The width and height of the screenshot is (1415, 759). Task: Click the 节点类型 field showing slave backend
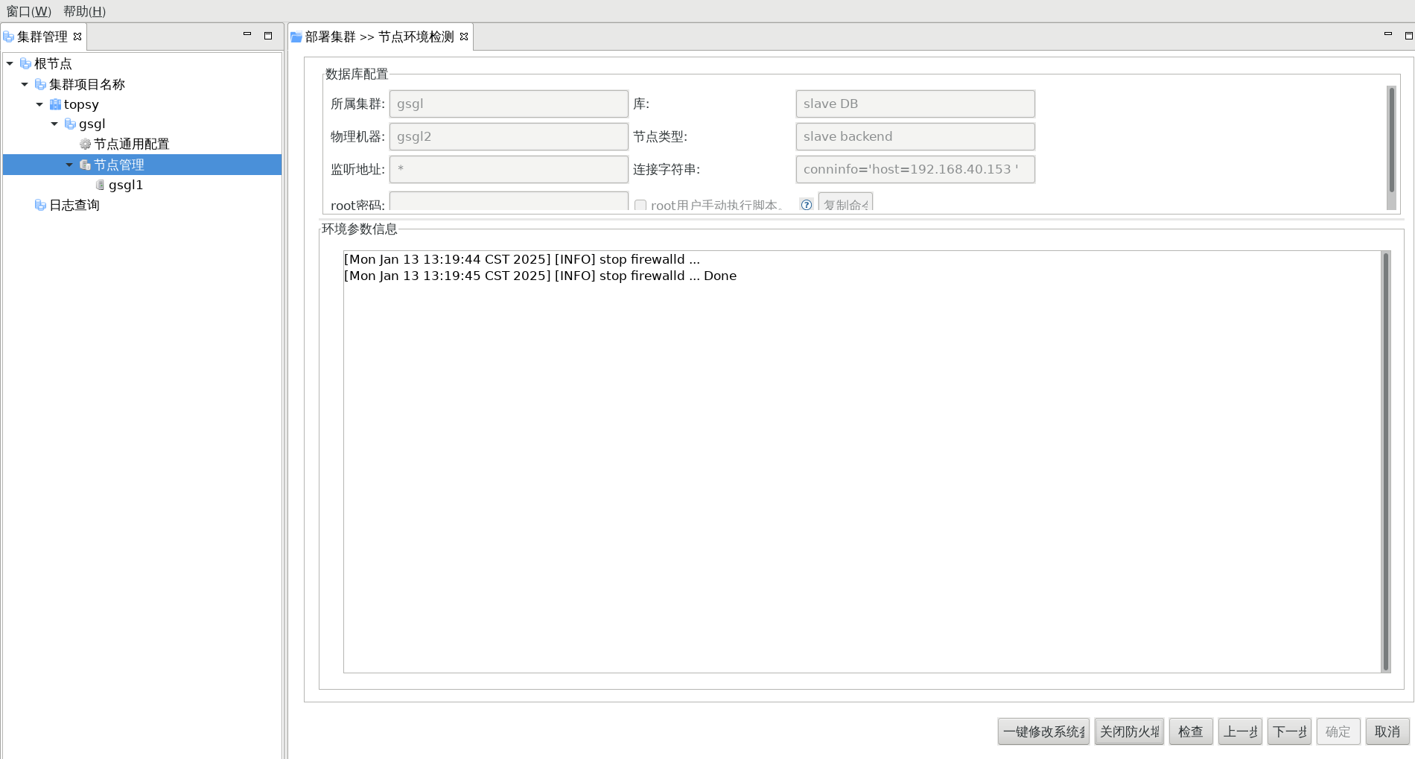tap(915, 136)
